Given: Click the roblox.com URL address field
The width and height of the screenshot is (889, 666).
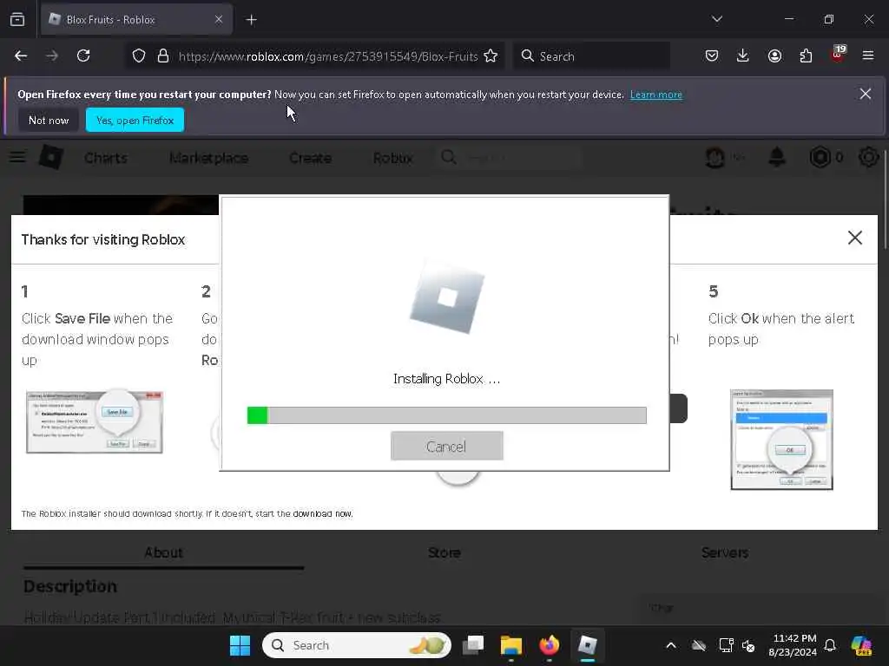Looking at the screenshot, I should pos(327,56).
